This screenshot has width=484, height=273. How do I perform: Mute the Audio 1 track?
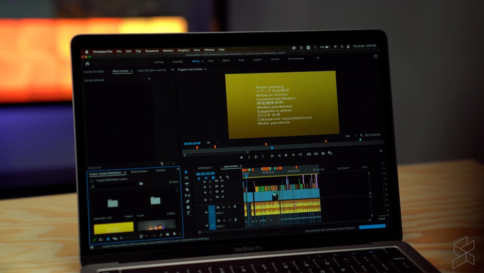tap(224, 207)
